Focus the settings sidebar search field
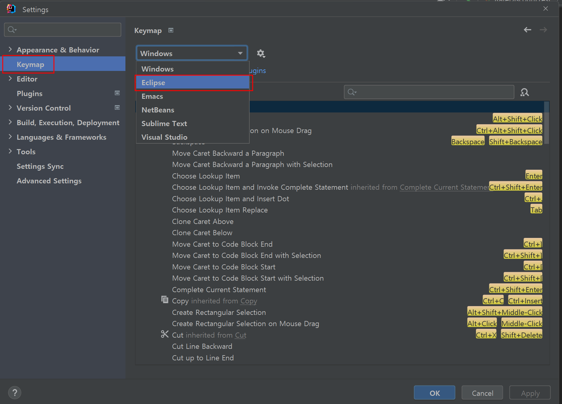The width and height of the screenshot is (562, 404). coord(63,29)
